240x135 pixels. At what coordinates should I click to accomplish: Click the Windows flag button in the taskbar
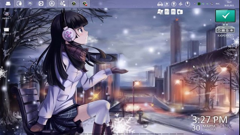[x=167, y=4]
